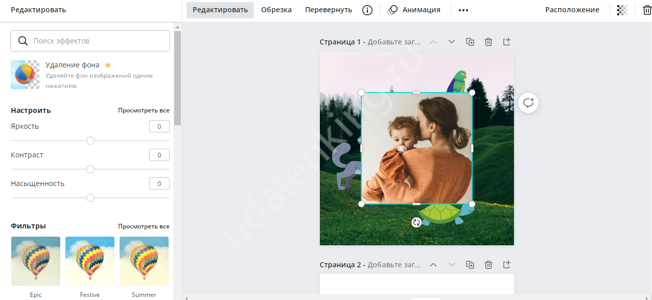The image size is (652, 300).
Task: Add a new page after page 1
Action: coord(506,42)
